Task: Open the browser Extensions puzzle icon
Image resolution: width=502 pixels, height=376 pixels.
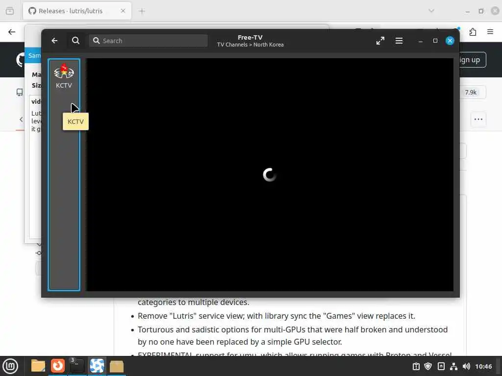Action: (473, 32)
